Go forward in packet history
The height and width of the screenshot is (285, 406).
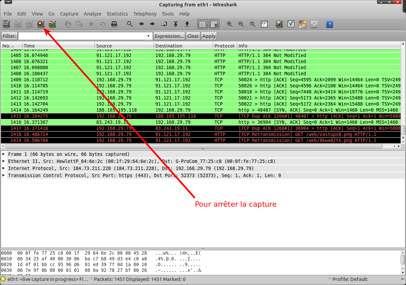coord(153,24)
